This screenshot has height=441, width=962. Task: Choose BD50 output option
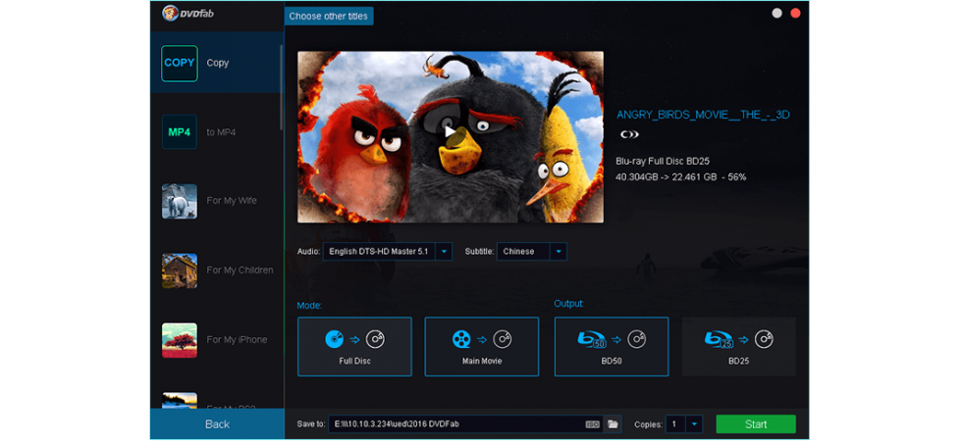(612, 346)
